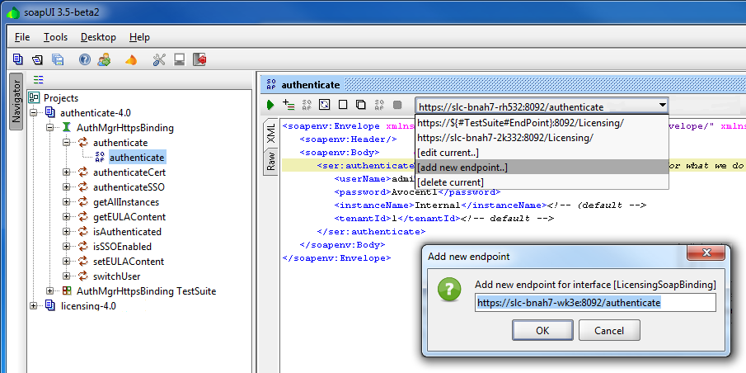Screen dimensions: 746x373
Task: Open the Tools menu
Action: click(x=56, y=36)
